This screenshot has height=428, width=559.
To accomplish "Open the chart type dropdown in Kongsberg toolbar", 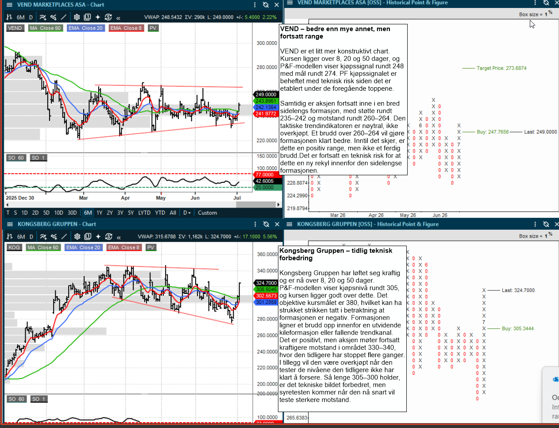I will point(10,236).
